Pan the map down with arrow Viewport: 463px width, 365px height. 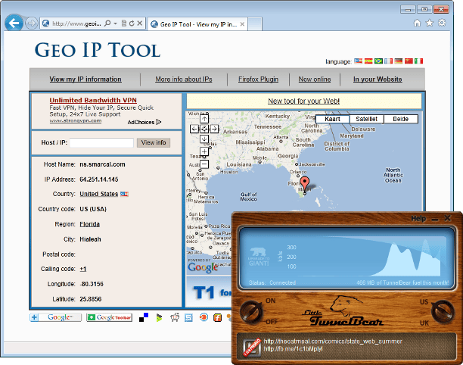pos(204,139)
